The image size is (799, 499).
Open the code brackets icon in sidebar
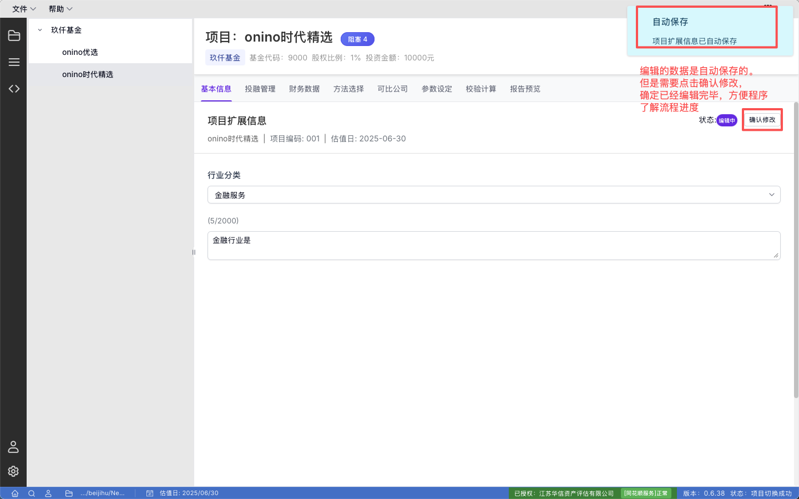coord(14,89)
